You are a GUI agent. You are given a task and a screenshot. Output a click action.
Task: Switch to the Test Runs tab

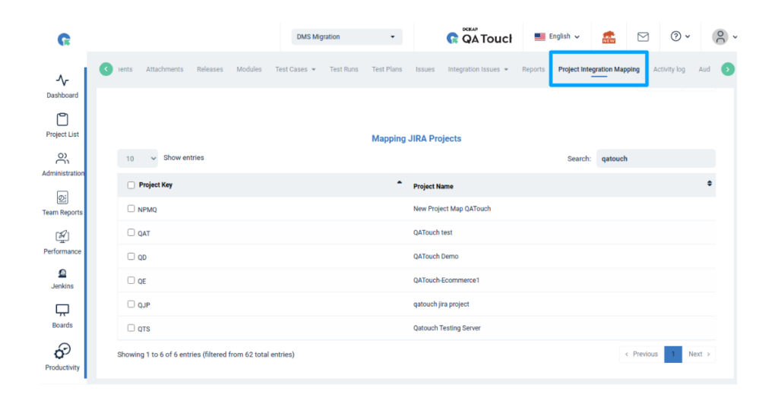343,69
